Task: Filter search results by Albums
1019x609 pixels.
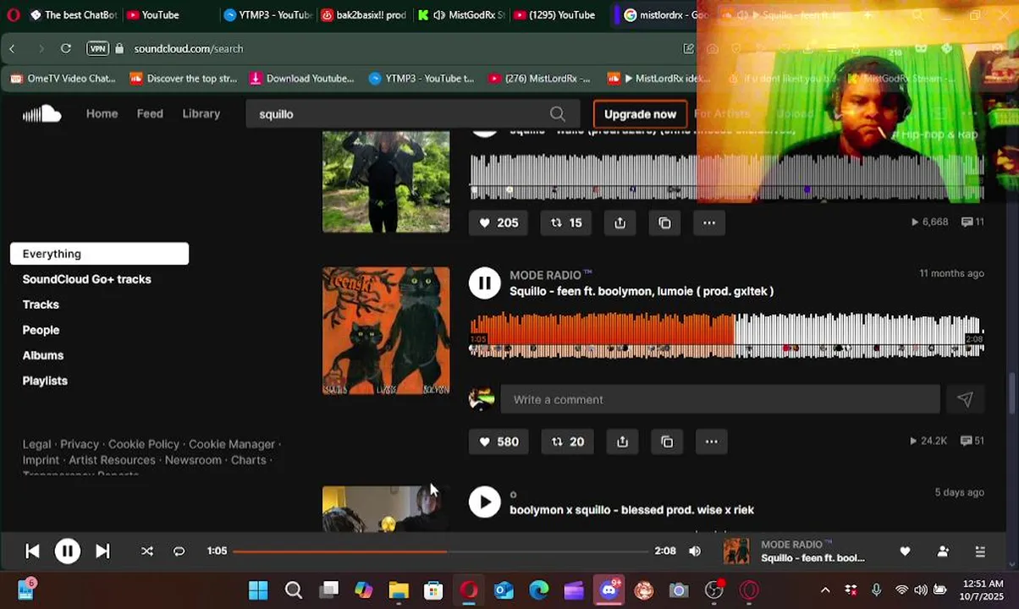Action: click(42, 355)
